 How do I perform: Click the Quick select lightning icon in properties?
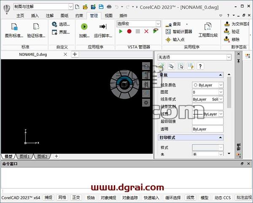pos(191,66)
